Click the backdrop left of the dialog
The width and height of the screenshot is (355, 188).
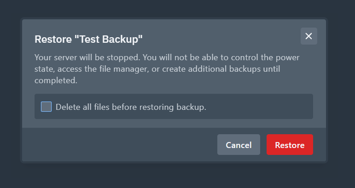click(x=9, y=92)
